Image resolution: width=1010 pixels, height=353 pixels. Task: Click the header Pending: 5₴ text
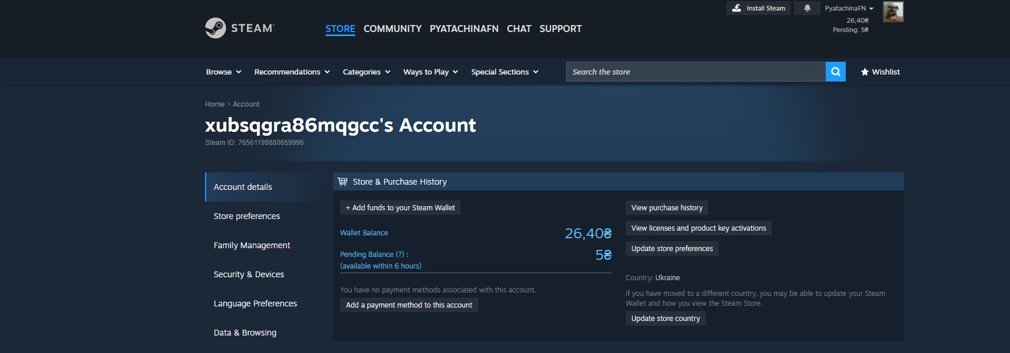pyautogui.click(x=850, y=30)
